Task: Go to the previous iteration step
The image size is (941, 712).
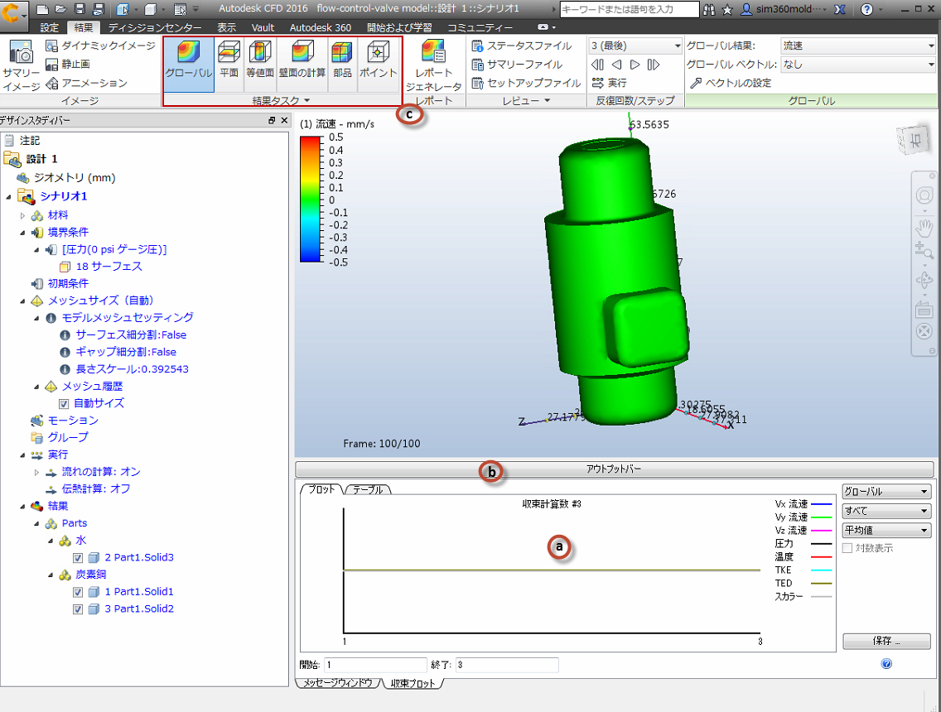Action: [x=616, y=65]
